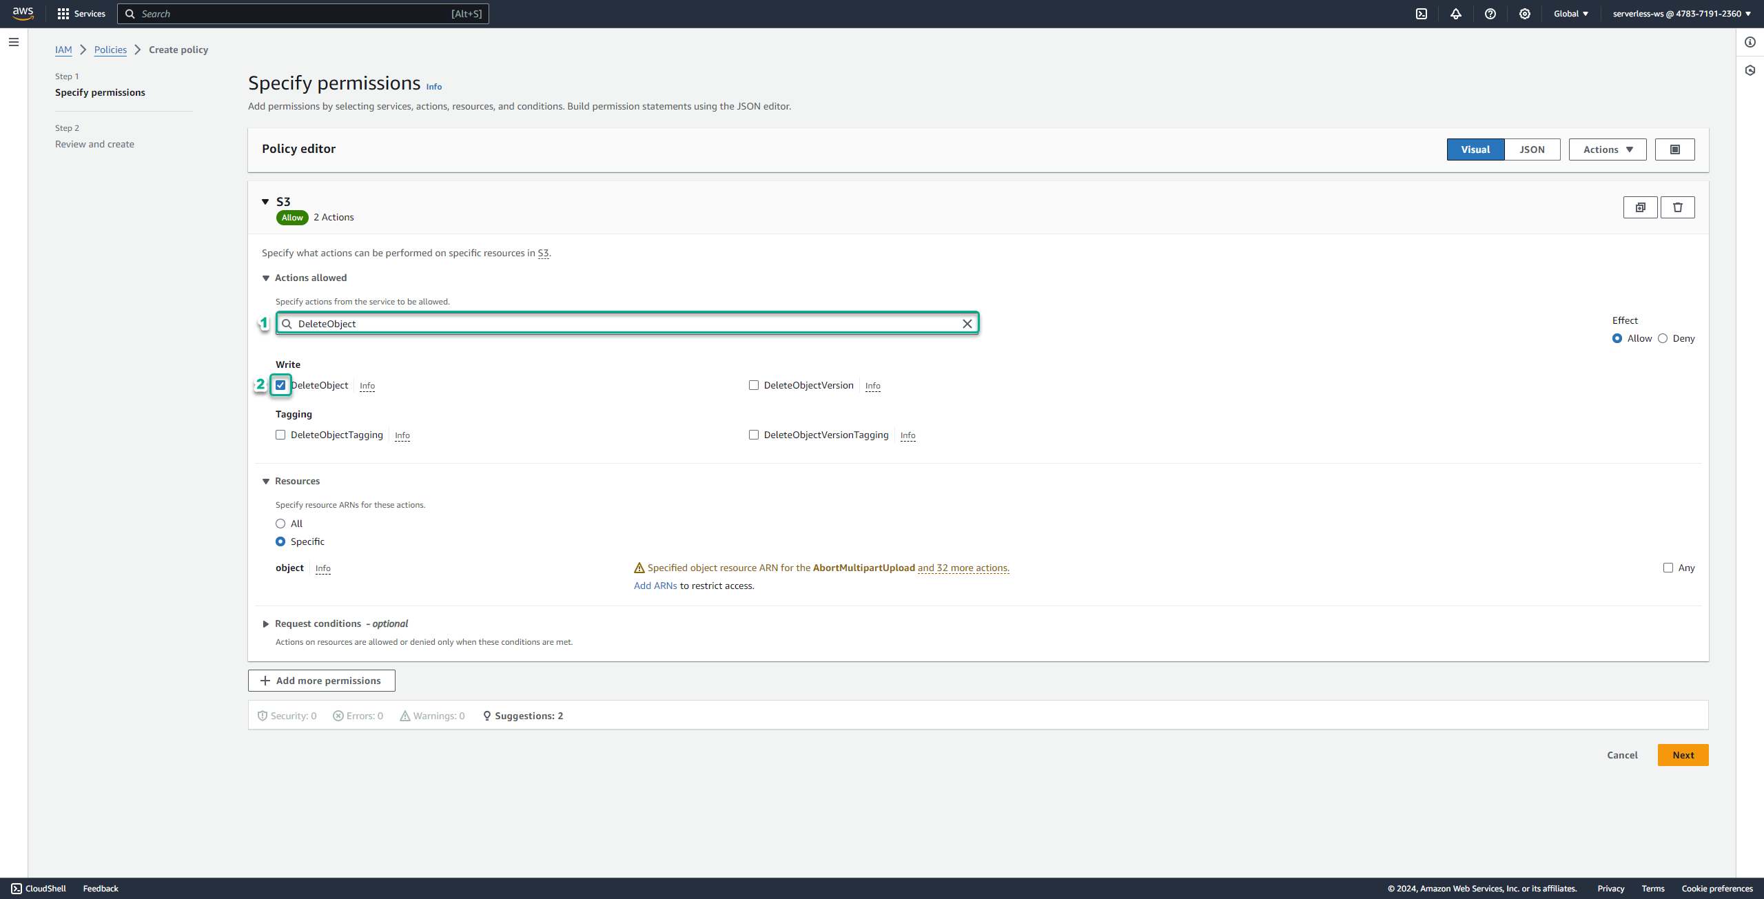This screenshot has width=1764, height=899.
Task: Click in the top AWS search field
Action: pos(303,14)
